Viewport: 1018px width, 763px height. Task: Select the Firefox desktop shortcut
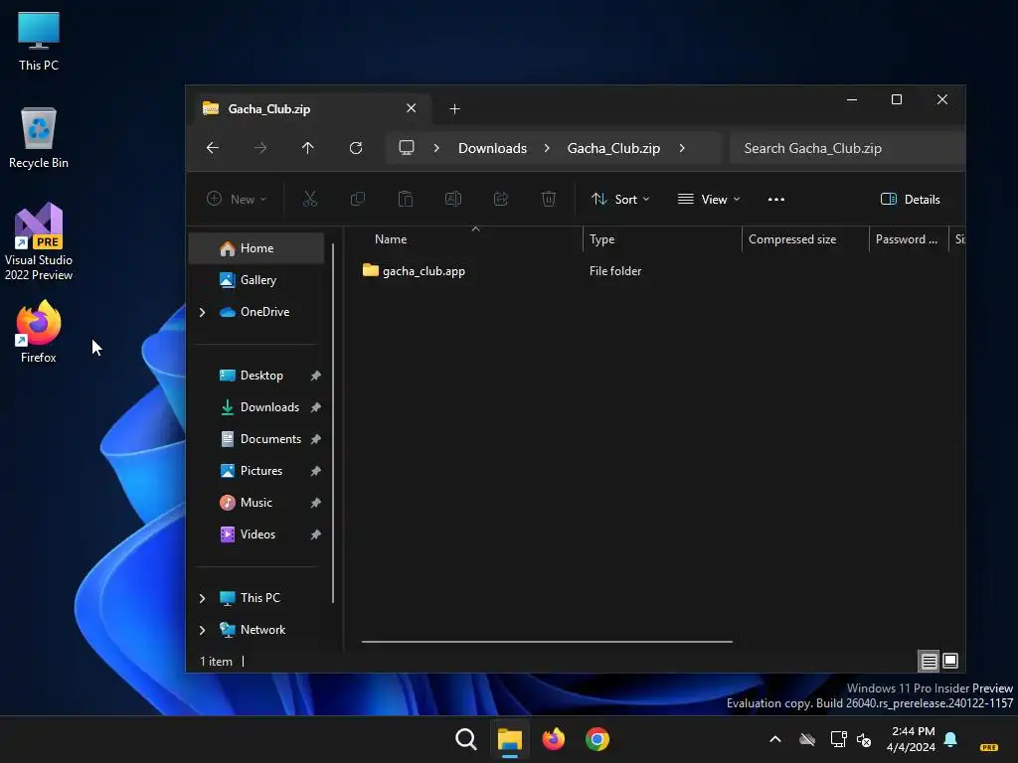[x=39, y=332]
